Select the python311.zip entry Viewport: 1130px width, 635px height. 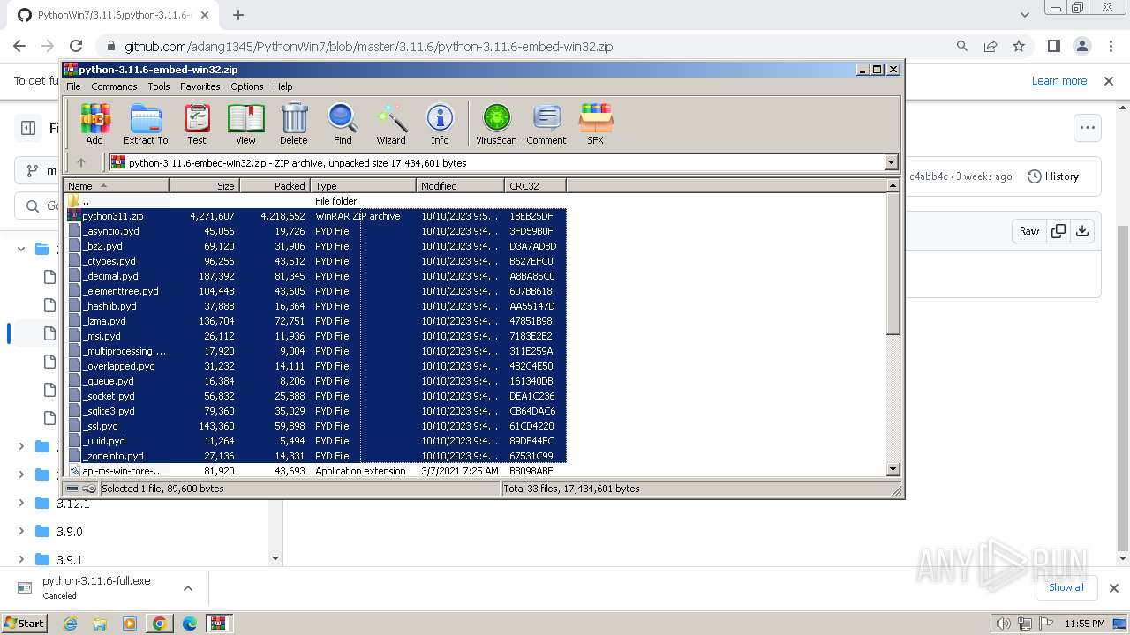point(315,216)
